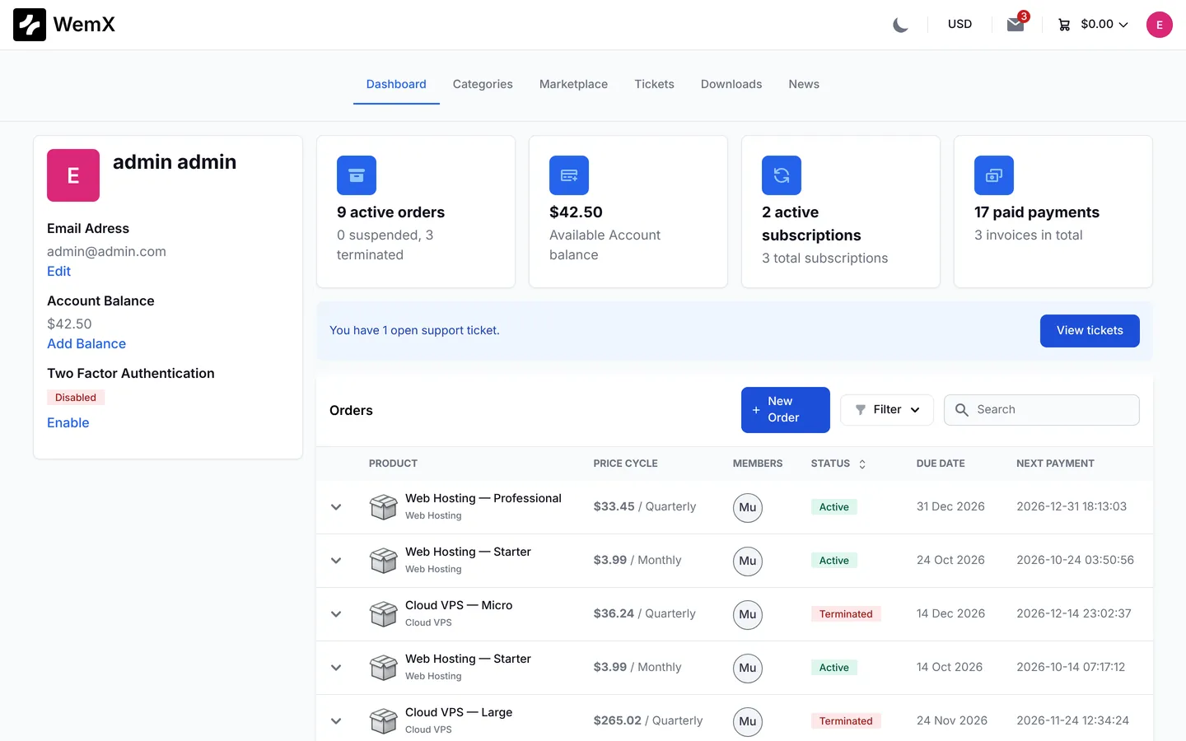
Task: Toggle dark mode moon icon
Action: (900, 25)
